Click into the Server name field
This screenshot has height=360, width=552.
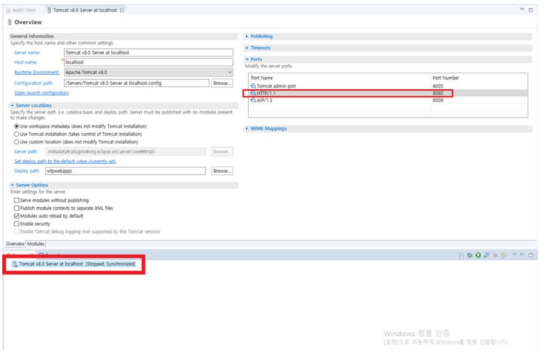[148, 53]
